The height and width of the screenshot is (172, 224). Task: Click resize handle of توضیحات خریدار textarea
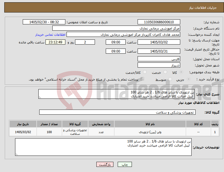16,154
